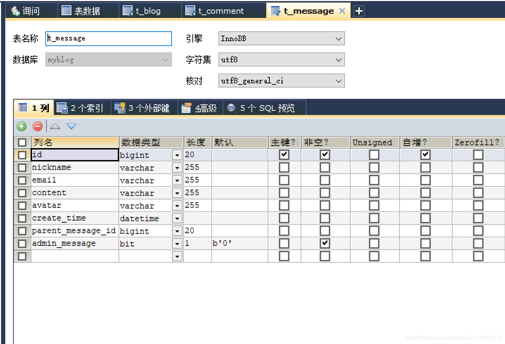This screenshot has height=344, width=505.
Task: Move column down with blue arrow
Action: pos(71,126)
